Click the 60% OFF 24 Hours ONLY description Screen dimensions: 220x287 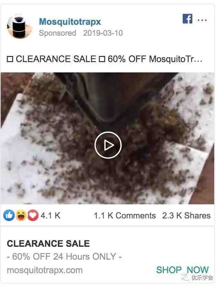[x=64, y=256]
